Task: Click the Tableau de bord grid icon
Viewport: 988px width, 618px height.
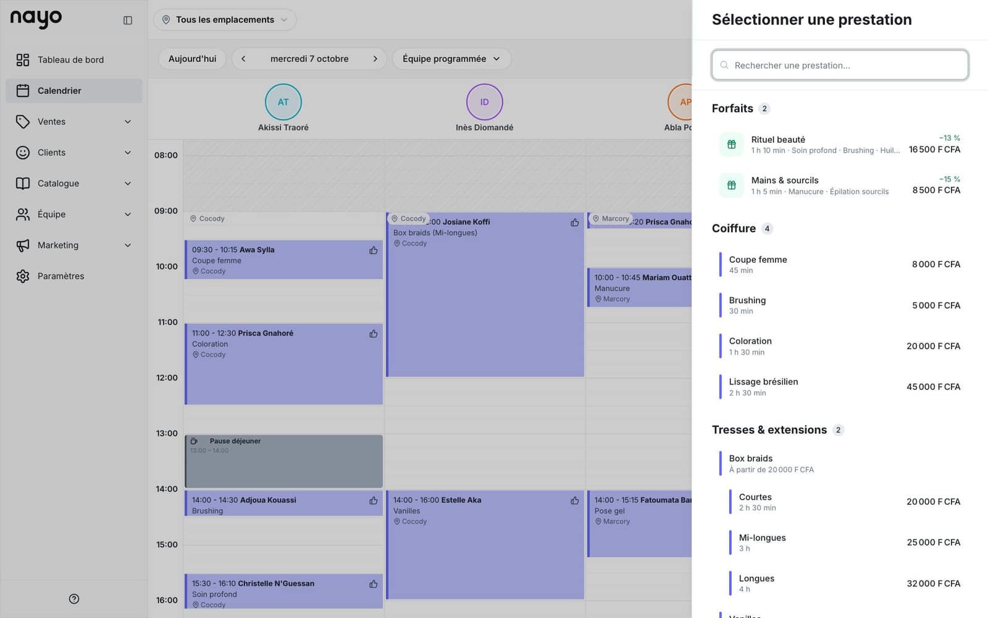Action: [23, 60]
